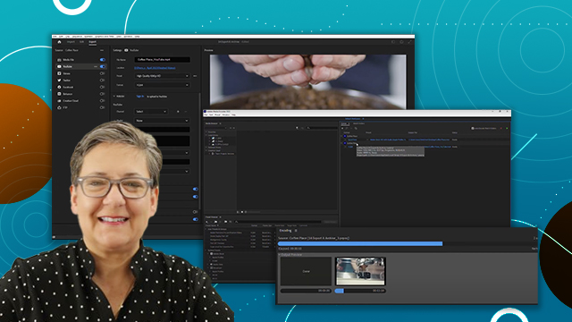Select the YouTube destination icon

(x=59, y=66)
